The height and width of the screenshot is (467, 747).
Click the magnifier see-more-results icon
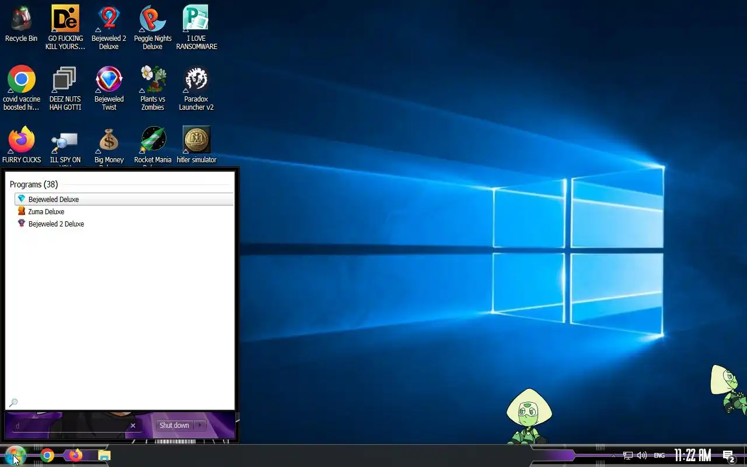pos(13,402)
